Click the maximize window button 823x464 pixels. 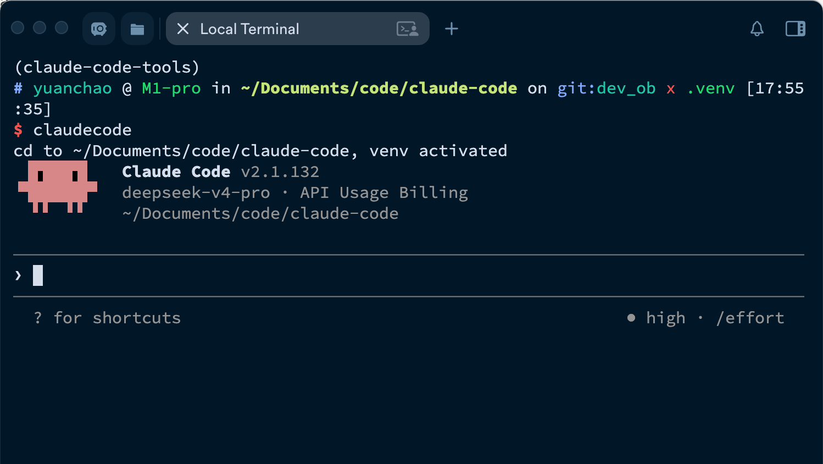[62, 27]
